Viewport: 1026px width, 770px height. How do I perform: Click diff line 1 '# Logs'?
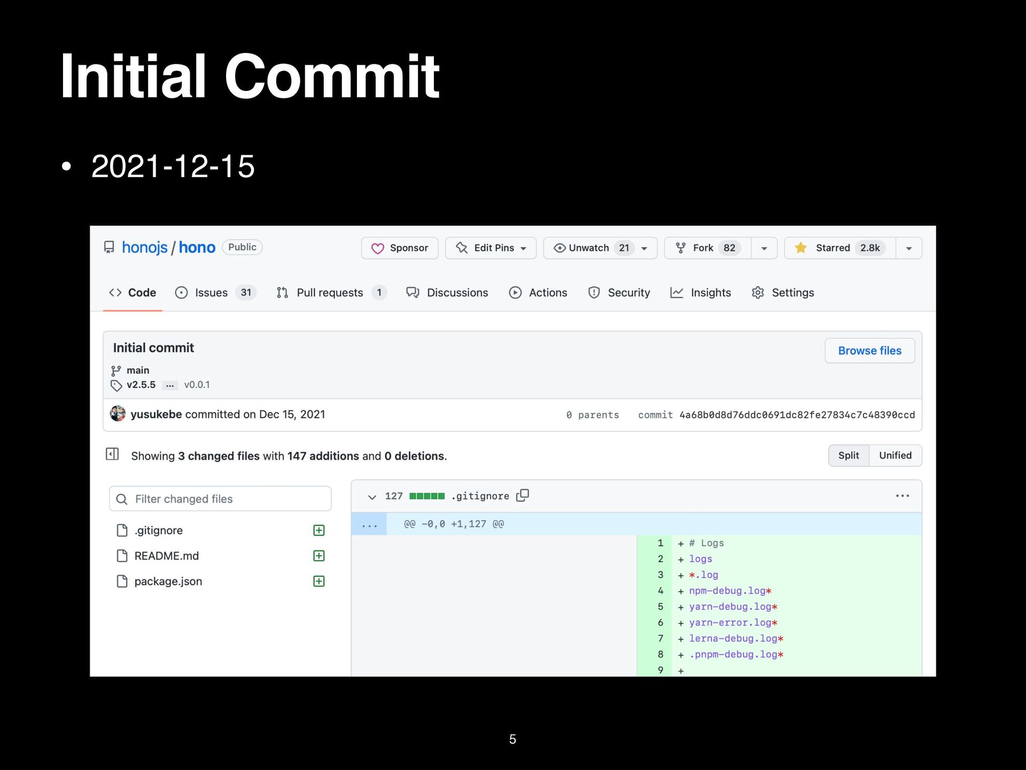tap(706, 543)
